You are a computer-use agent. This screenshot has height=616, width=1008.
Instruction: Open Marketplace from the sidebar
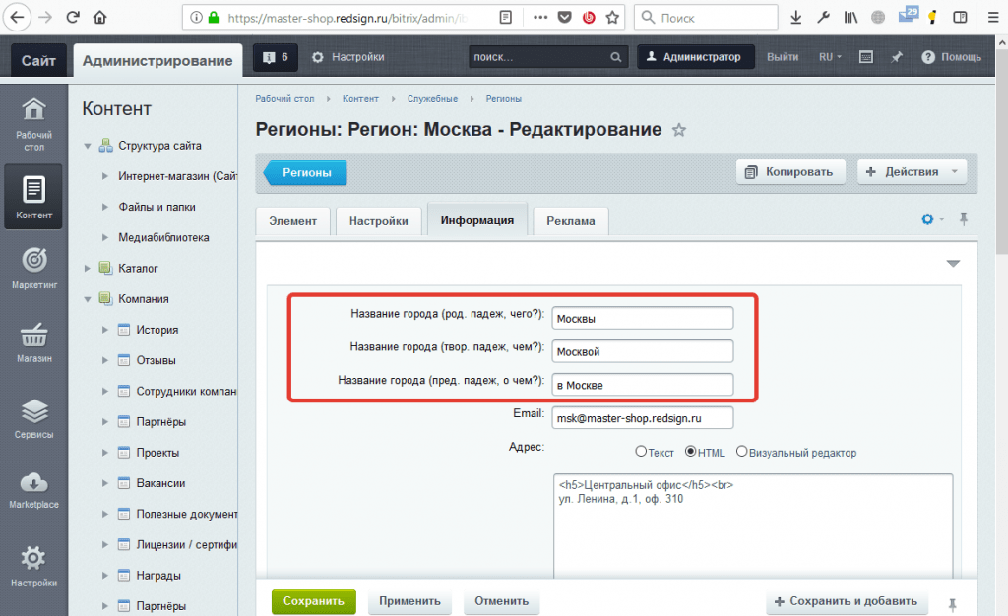[x=33, y=489]
